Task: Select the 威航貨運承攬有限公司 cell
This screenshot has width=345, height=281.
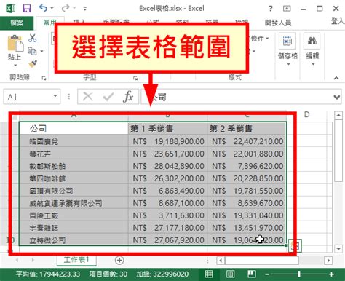Action: (x=74, y=203)
